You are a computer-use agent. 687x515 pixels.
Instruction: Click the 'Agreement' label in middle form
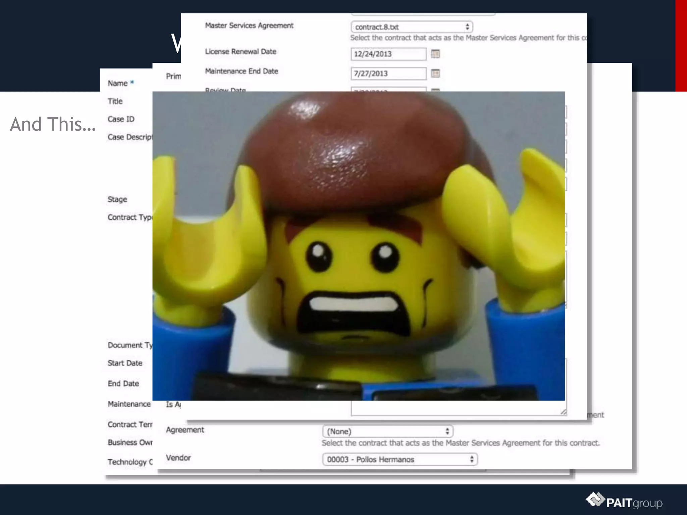[x=185, y=430]
